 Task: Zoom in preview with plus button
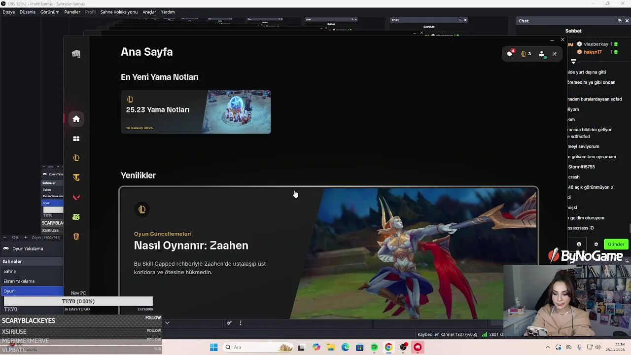(26, 238)
